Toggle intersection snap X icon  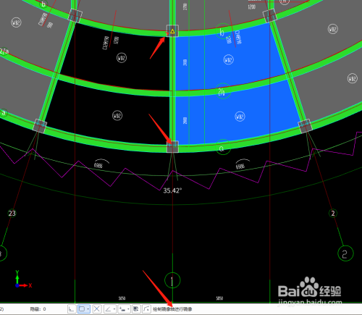tap(97, 309)
